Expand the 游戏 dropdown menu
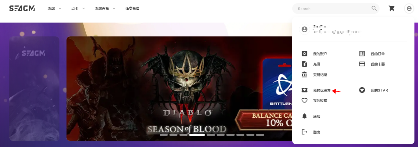Viewport: 418px width, 147px height. 54,9
